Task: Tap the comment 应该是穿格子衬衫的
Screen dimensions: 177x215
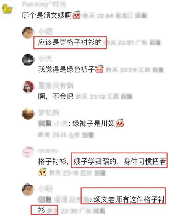Action: click(70, 42)
